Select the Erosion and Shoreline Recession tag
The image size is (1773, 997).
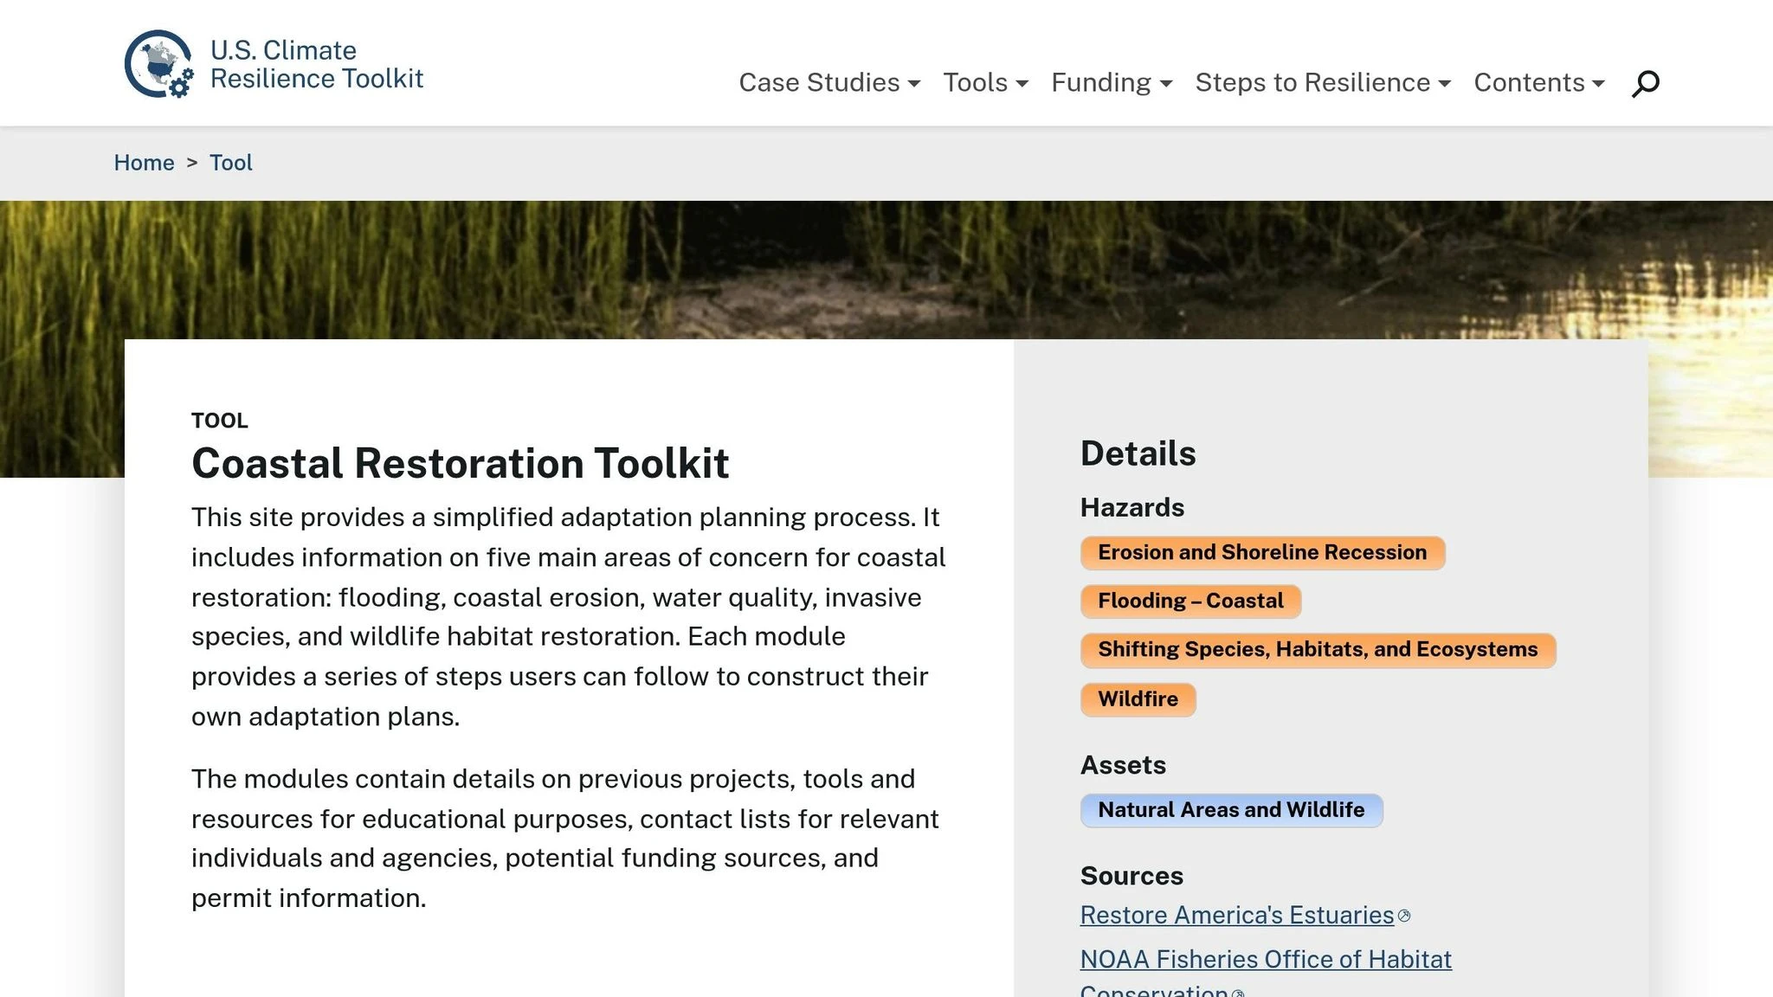click(1262, 553)
